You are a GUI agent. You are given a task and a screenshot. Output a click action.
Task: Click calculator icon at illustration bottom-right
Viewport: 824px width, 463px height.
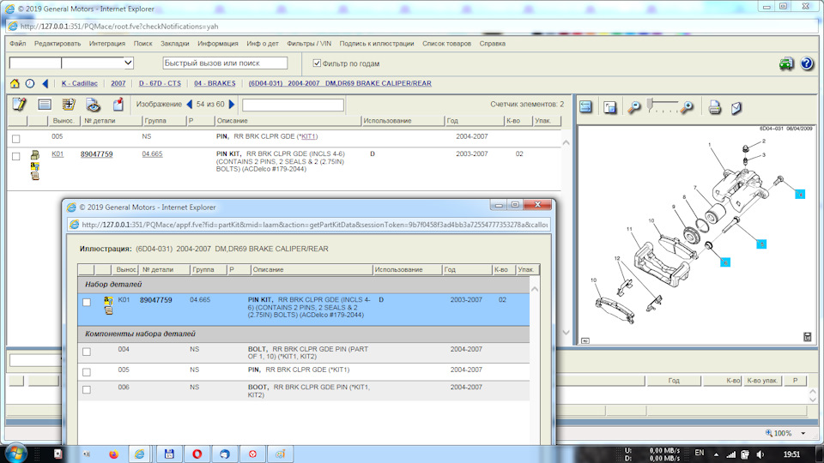pyautogui.click(x=807, y=337)
